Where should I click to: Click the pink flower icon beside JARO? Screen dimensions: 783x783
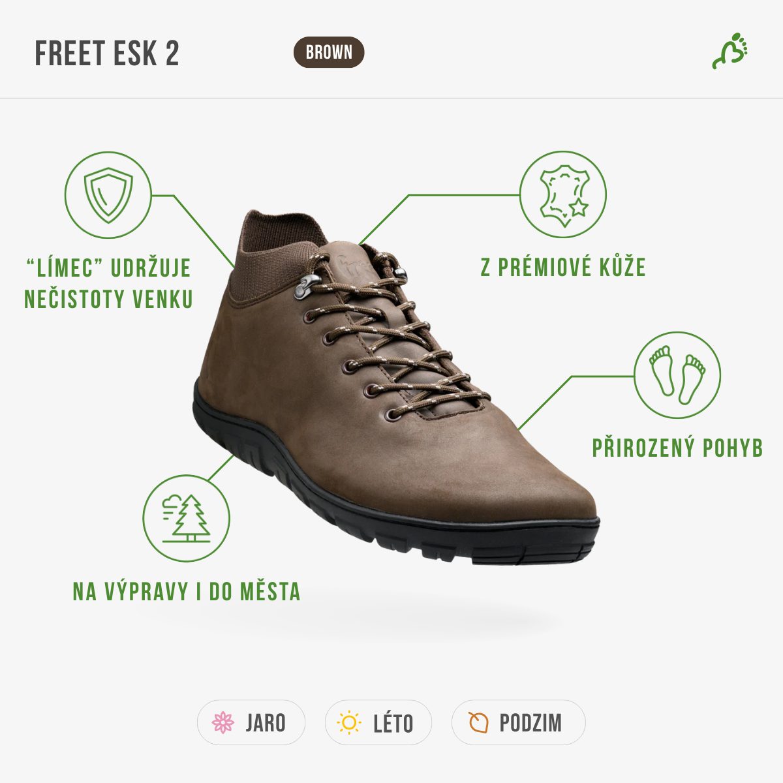[x=223, y=722]
